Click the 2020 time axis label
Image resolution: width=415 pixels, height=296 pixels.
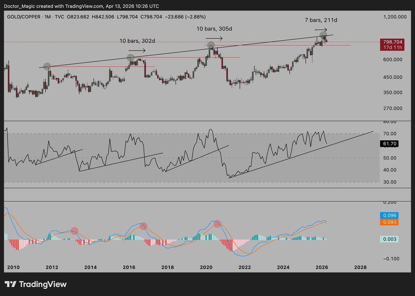tap(206, 267)
